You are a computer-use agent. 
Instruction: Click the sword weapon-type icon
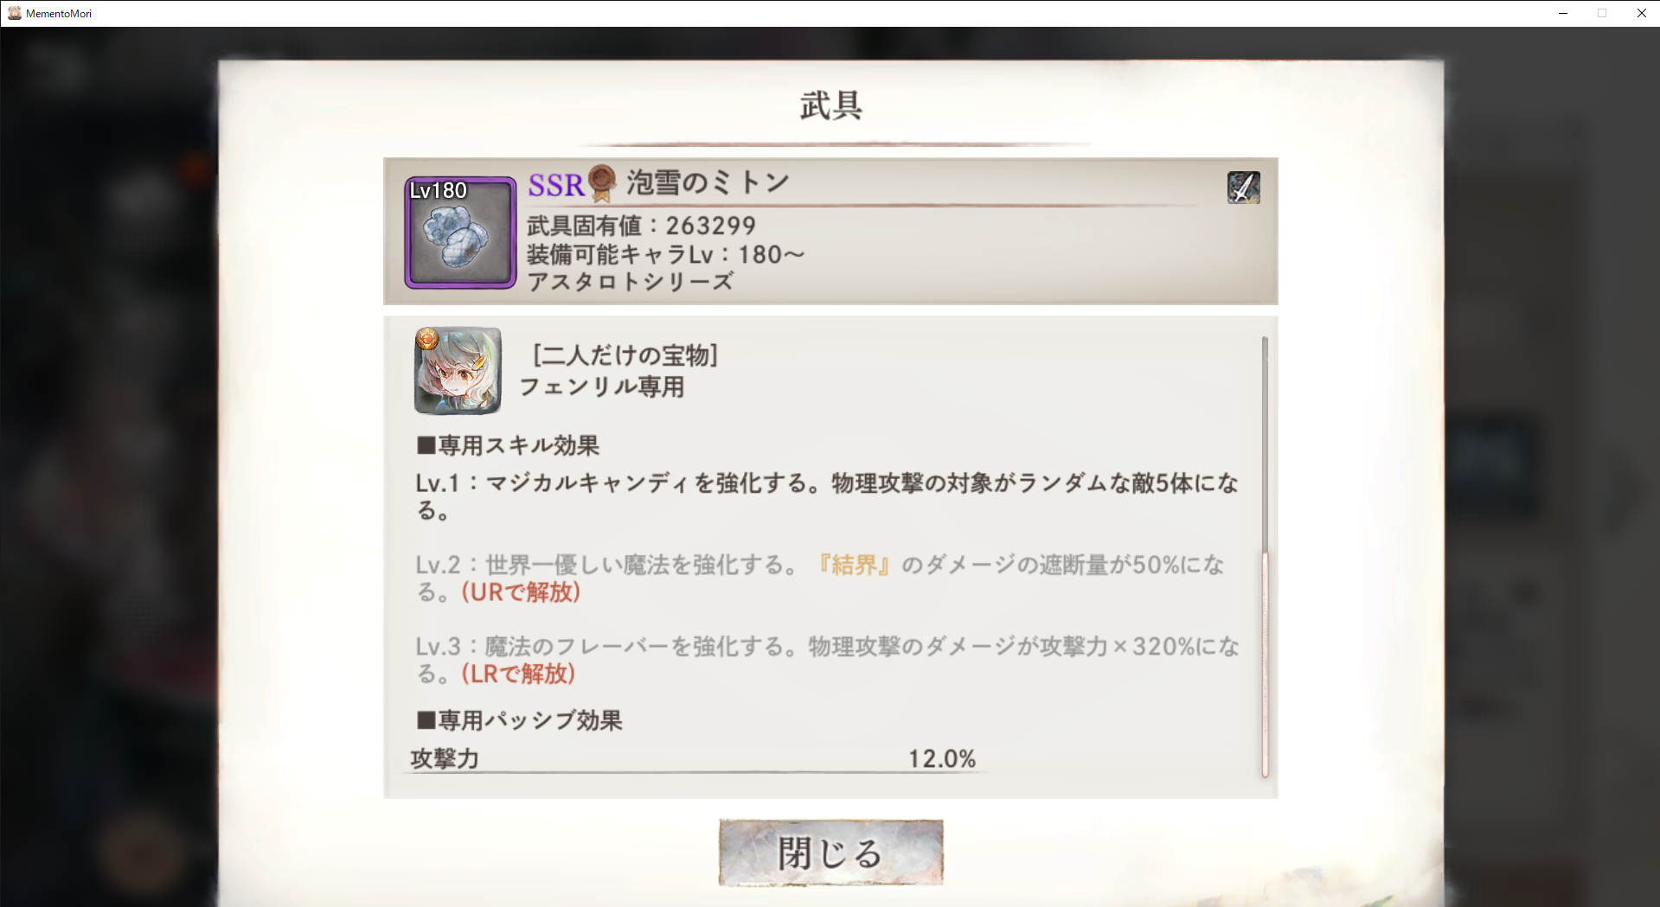[1243, 187]
